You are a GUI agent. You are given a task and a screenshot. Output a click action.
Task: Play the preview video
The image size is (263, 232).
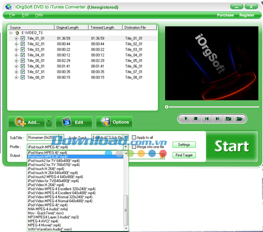186,118
